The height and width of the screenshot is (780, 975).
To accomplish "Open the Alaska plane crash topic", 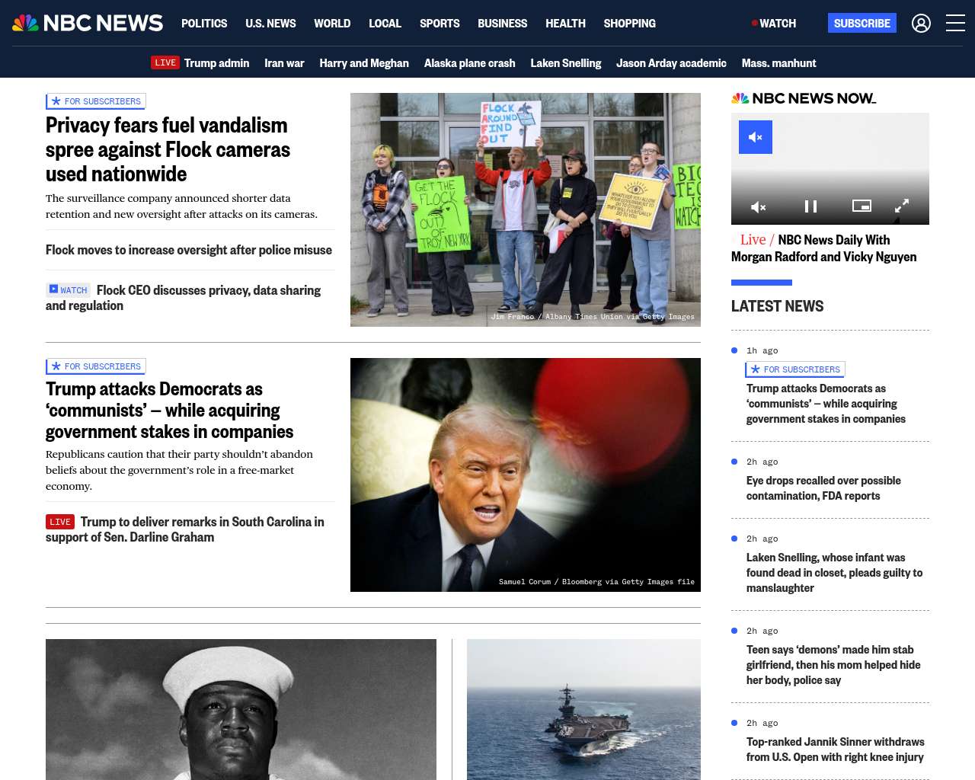I will (x=469, y=63).
